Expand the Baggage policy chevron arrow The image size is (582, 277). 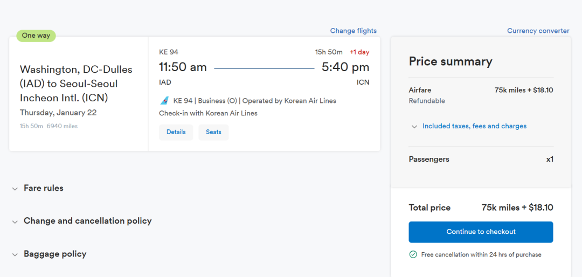[x=15, y=254]
